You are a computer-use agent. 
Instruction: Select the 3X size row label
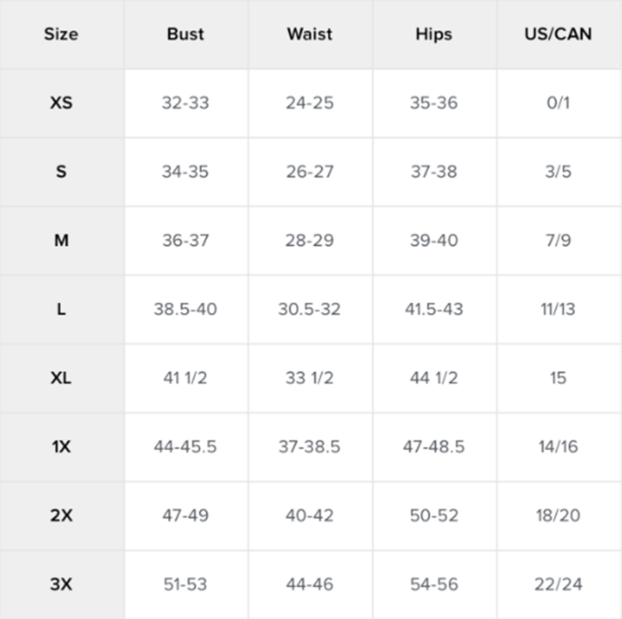click(61, 584)
